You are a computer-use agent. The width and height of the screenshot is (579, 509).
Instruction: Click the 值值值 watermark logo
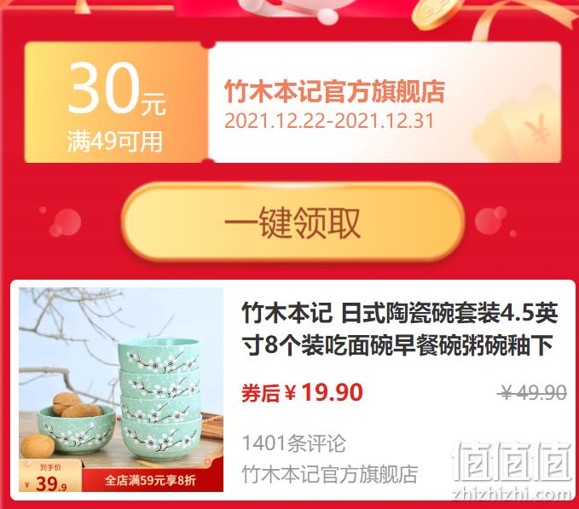coord(512,462)
